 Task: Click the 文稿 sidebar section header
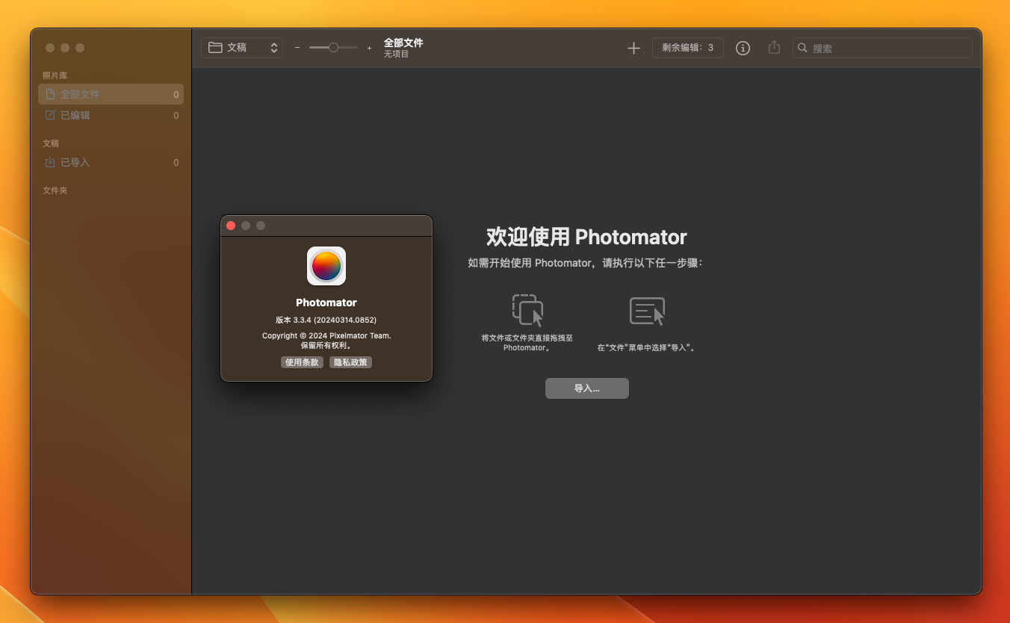click(x=51, y=143)
